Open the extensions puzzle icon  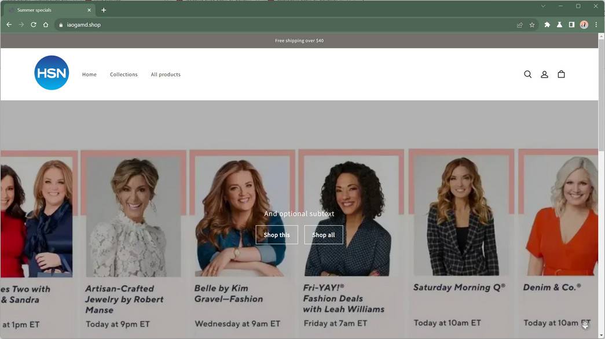tap(547, 25)
